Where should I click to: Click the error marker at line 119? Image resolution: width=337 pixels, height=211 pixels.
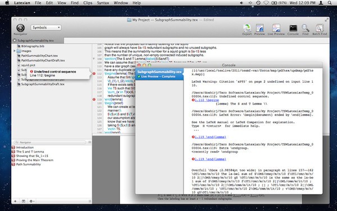[94, 100]
